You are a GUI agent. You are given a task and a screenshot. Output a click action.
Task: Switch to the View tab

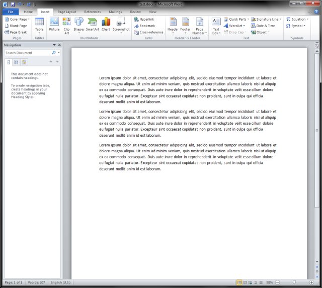click(152, 12)
